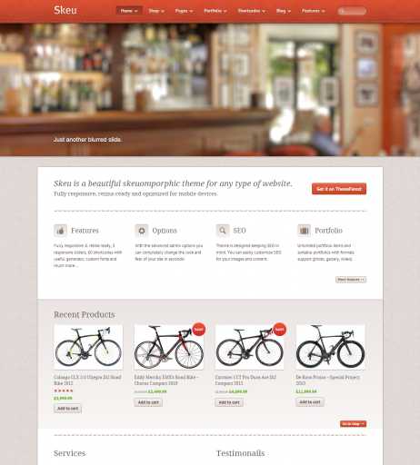Click the SEO magnifier icon
The height and width of the screenshot is (465, 420).
[223, 231]
